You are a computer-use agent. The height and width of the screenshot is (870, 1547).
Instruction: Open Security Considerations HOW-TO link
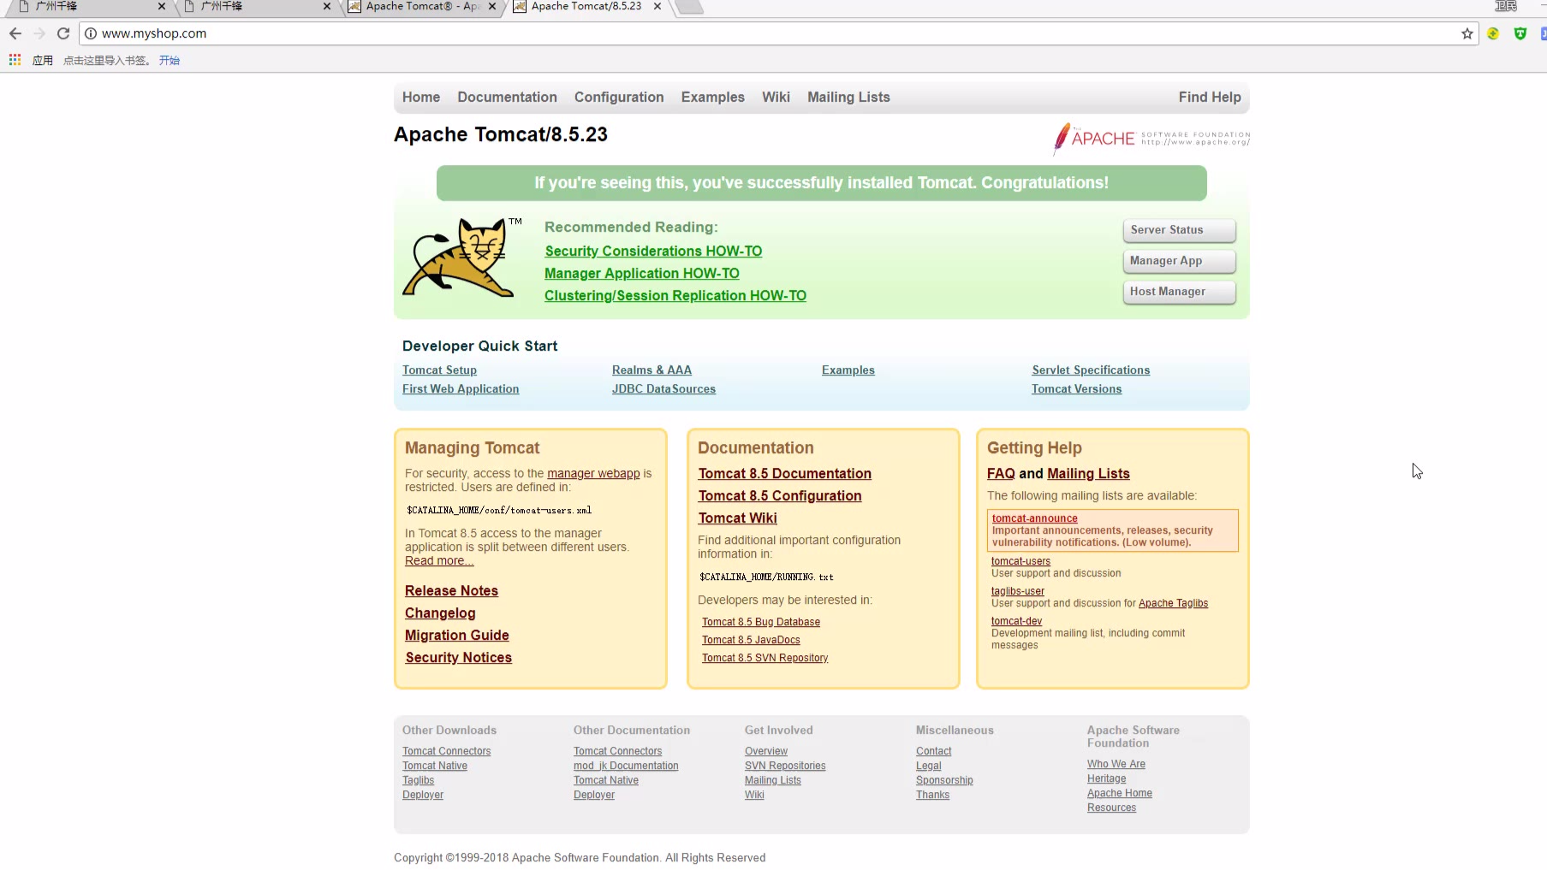pyautogui.click(x=652, y=252)
